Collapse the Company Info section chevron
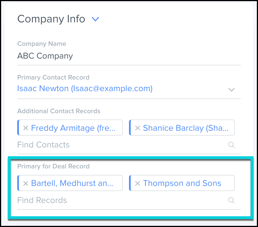The width and height of the screenshot is (258, 227). click(96, 19)
